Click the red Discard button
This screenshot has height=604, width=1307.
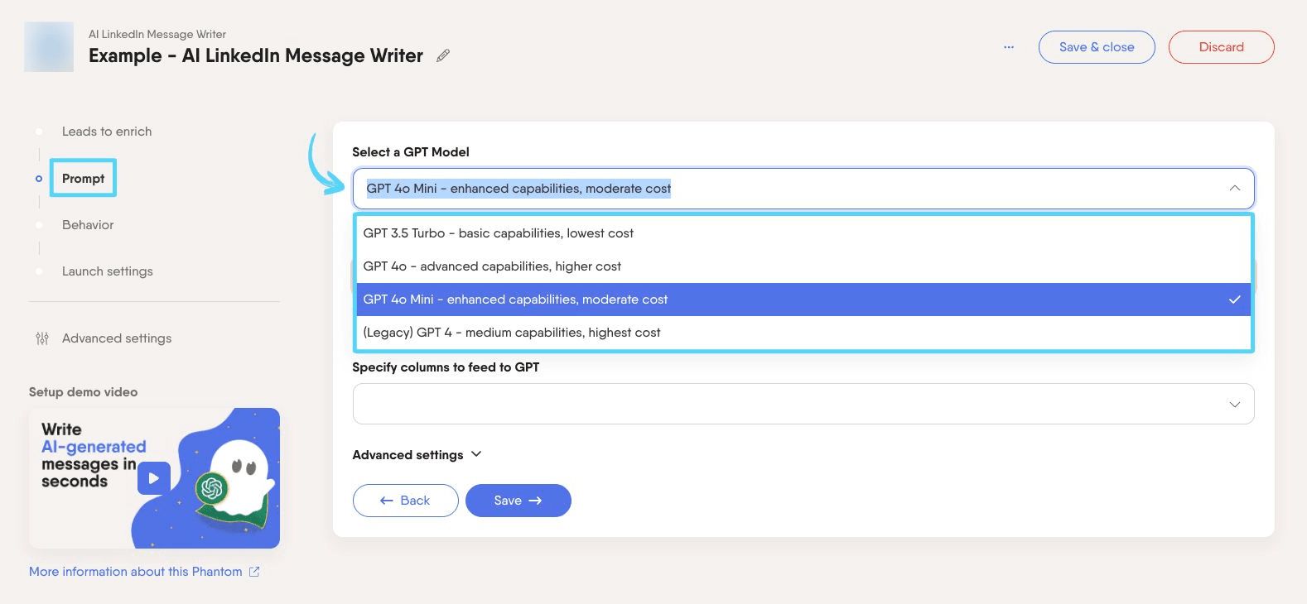tap(1221, 47)
